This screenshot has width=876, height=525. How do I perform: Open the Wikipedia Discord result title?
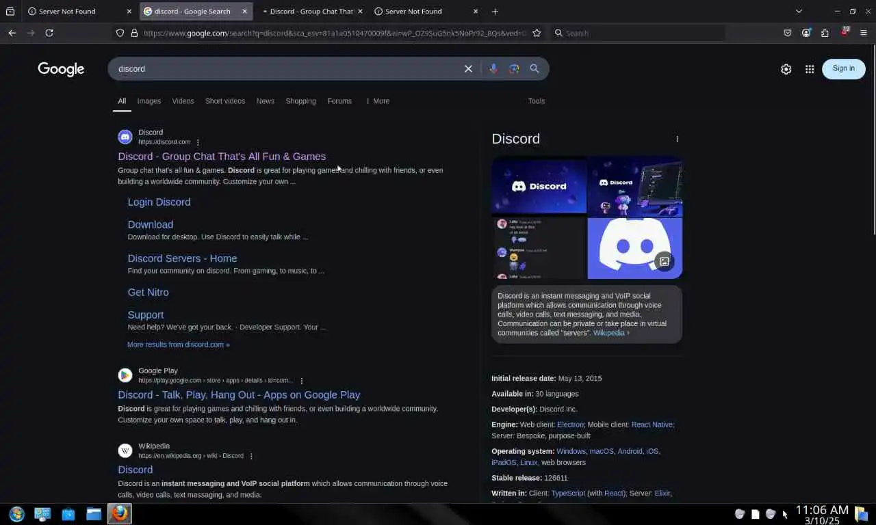click(136, 470)
